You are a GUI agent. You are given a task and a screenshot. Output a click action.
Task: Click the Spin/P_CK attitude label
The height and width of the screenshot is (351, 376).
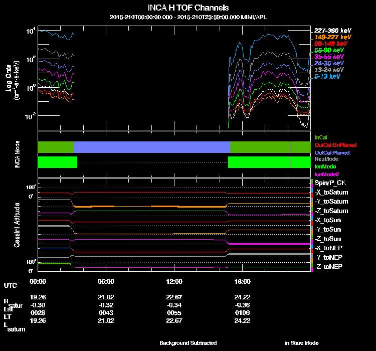[x=330, y=183]
